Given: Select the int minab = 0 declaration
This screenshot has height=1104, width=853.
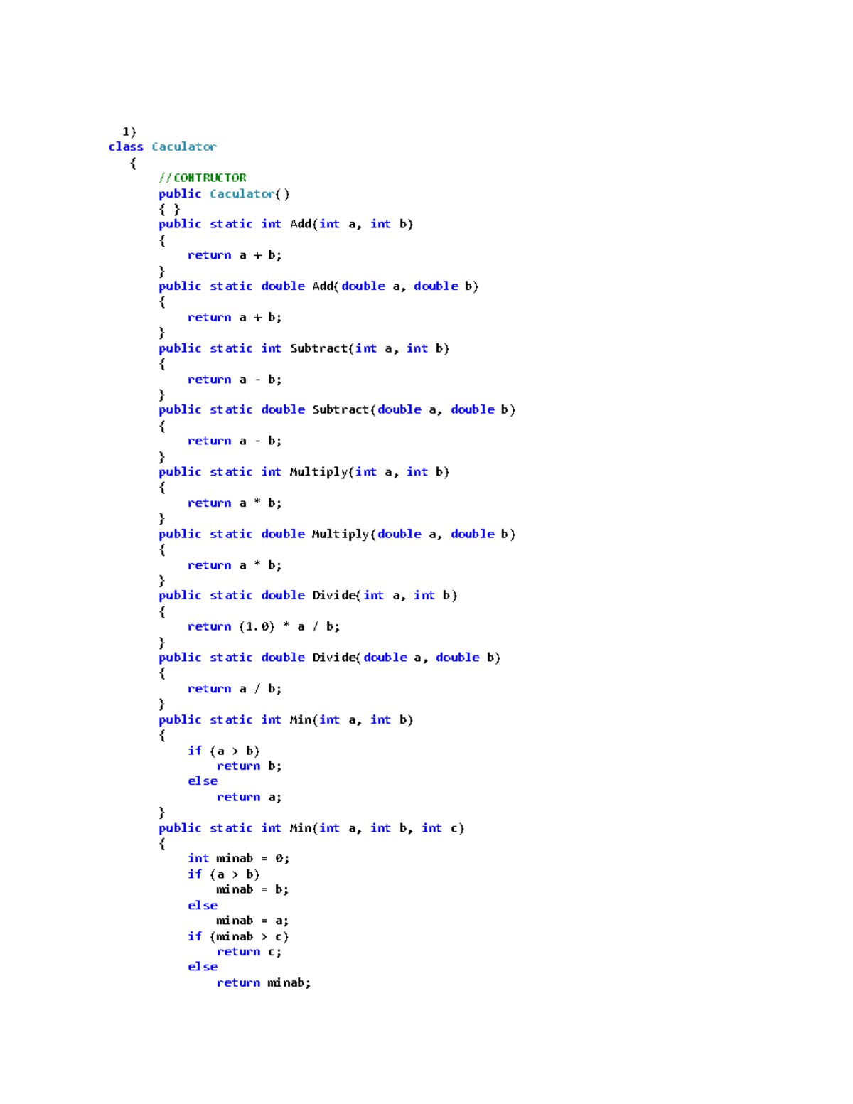Looking at the screenshot, I should [238, 858].
